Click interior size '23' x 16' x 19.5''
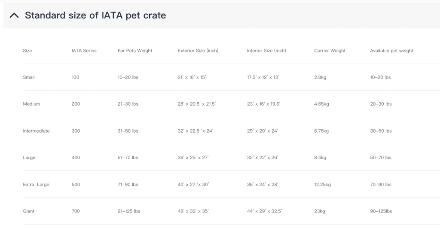Viewport: 440px width, 228px height. 263,104
